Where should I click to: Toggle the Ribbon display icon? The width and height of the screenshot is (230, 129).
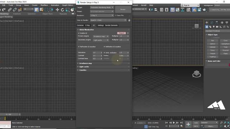172,10
